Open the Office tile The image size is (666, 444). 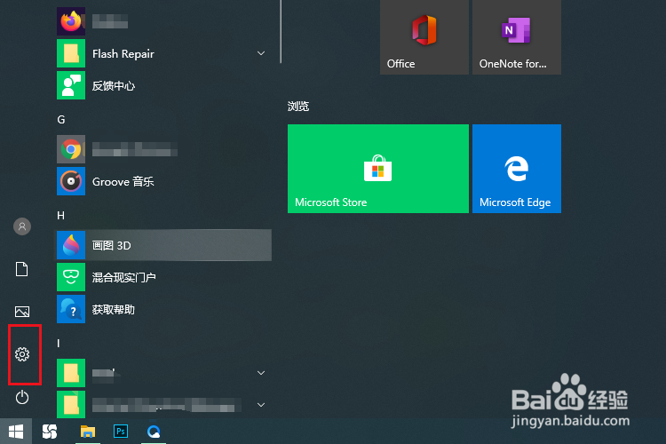point(424,37)
